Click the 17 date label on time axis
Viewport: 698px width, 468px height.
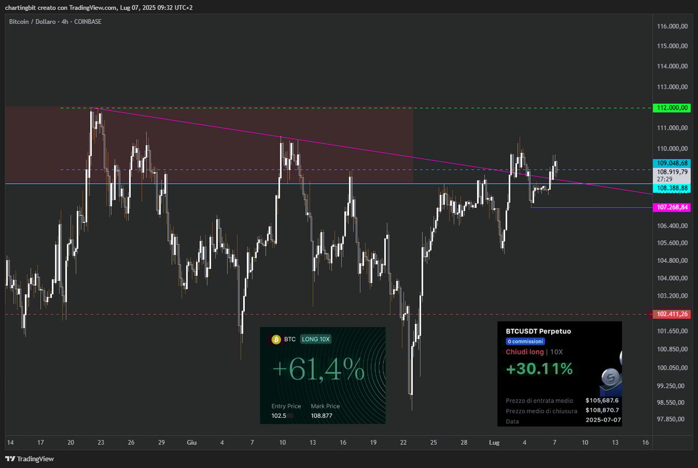41,443
